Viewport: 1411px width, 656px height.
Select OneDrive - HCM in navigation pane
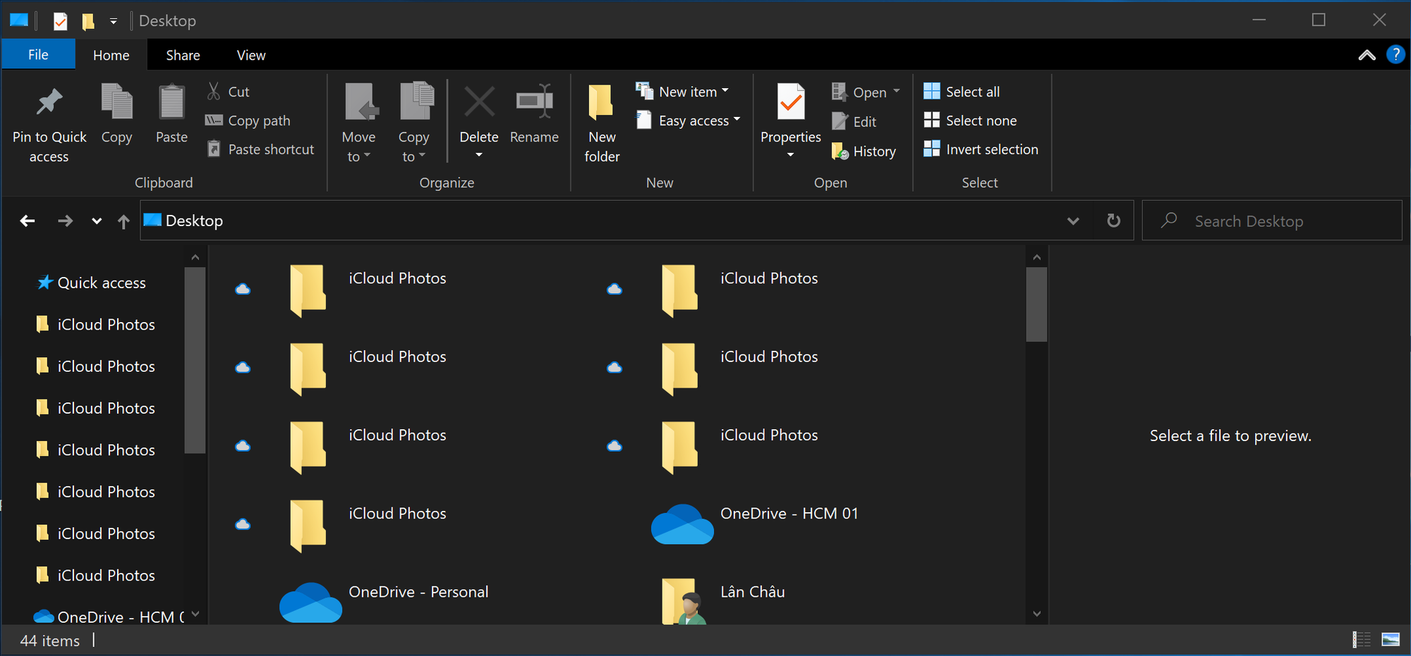click(x=109, y=617)
